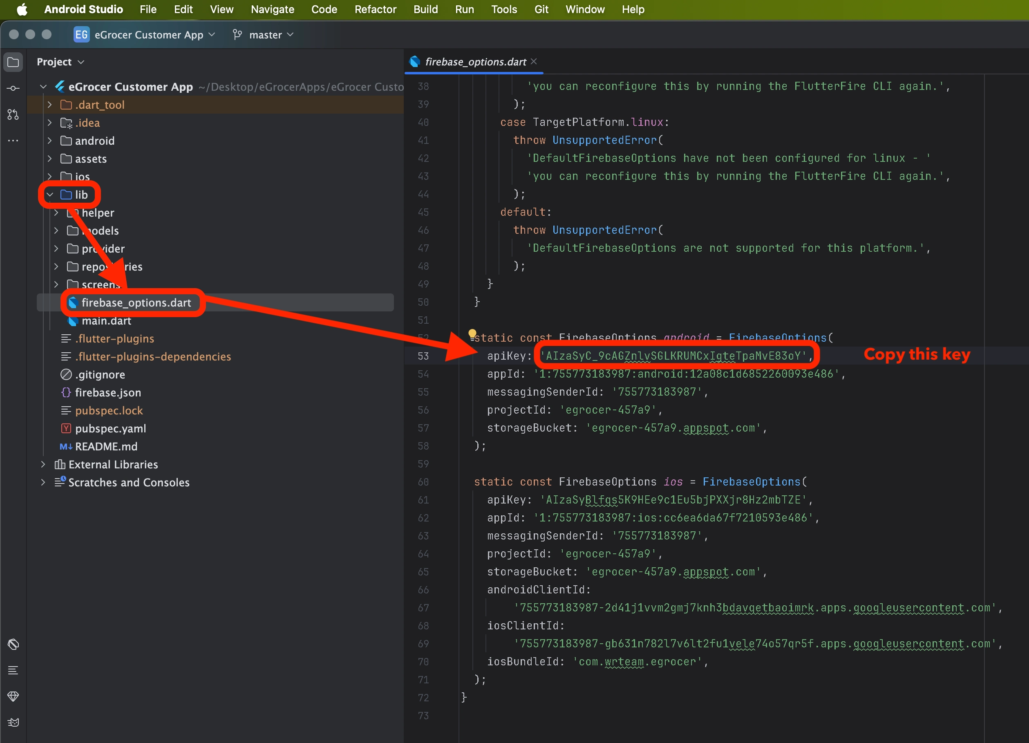Expand the .idea folder
The width and height of the screenshot is (1029, 743).
coord(49,123)
